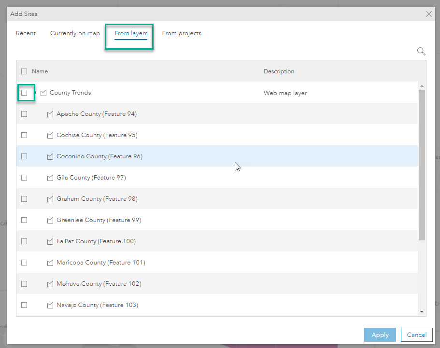The width and height of the screenshot is (440, 348).
Task: Check the Maricopa County (Feature 101) checkbox
Action: coord(24,263)
